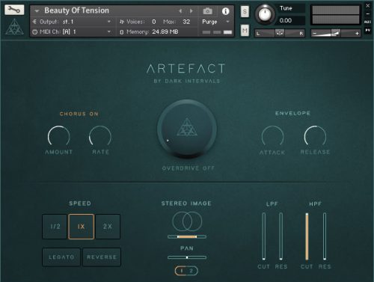This screenshot has width=374, height=282.
Task: Minimize instrument view with dash icon
Action: [x=368, y=14]
